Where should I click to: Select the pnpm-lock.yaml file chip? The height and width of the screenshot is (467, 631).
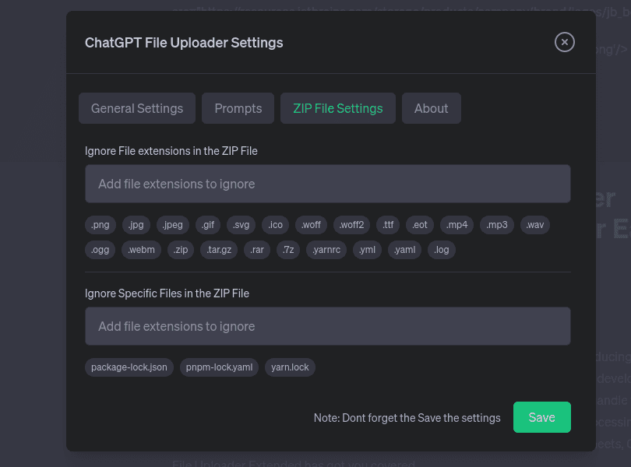tap(220, 367)
